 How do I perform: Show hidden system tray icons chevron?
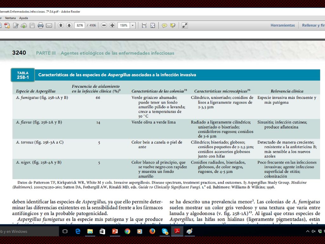308,231
